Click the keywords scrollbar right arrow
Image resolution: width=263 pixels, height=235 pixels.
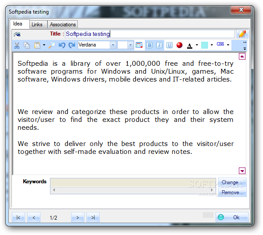pyautogui.click(x=212, y=190)
